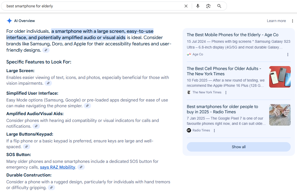297x193 pixels.
Task: Open the three-dot options for Age Co result
Action: coord(288,55)
